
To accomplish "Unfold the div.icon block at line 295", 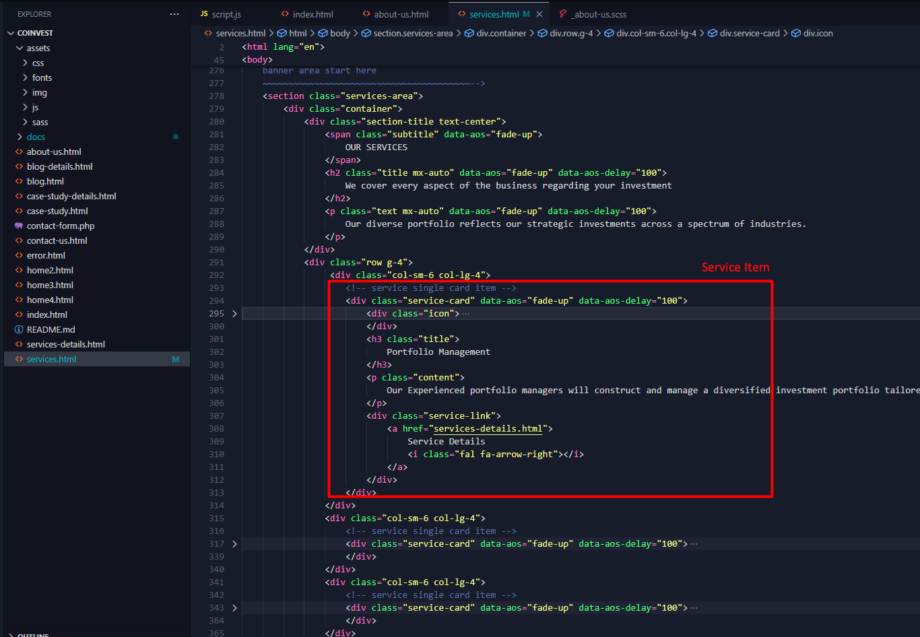I will (x=234, y=314).
